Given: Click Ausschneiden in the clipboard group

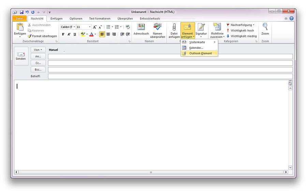Looking at the screenshot, I should (x=39, y=25).
